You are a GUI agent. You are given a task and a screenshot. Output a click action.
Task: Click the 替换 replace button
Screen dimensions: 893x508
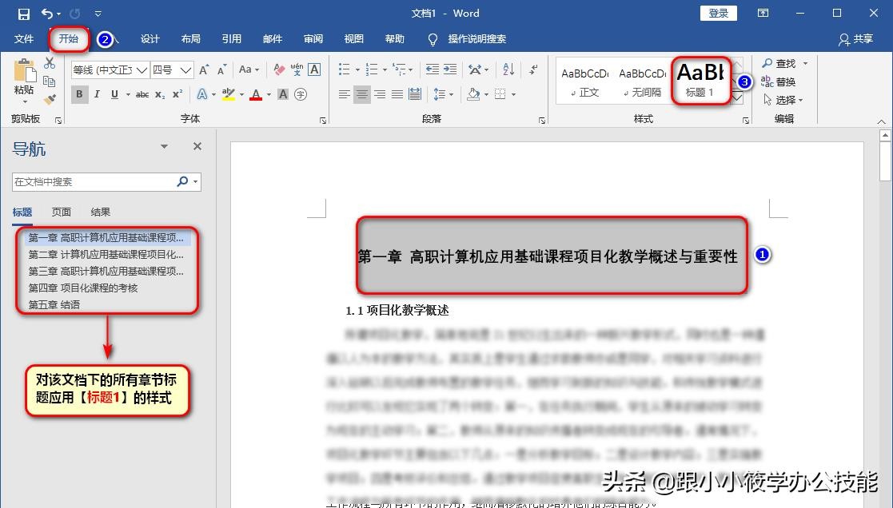tap(779, 81)
